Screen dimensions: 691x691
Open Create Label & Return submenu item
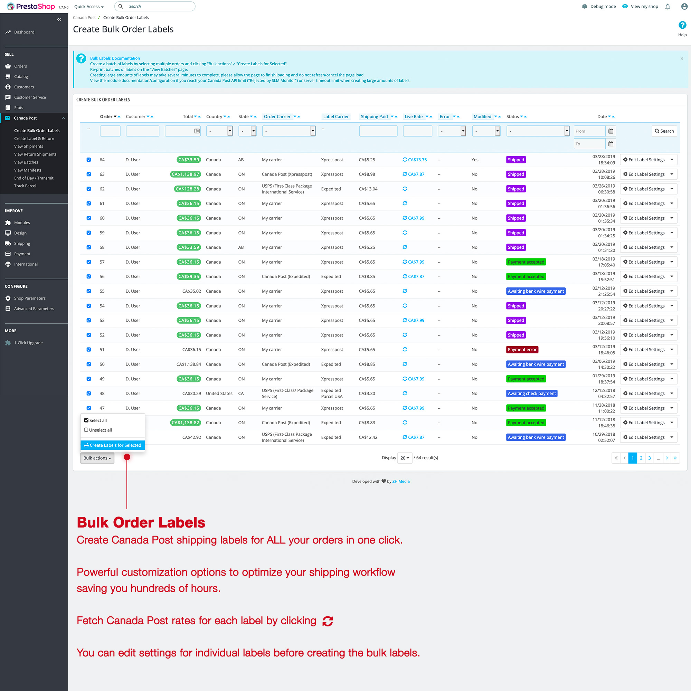point(34,139)
